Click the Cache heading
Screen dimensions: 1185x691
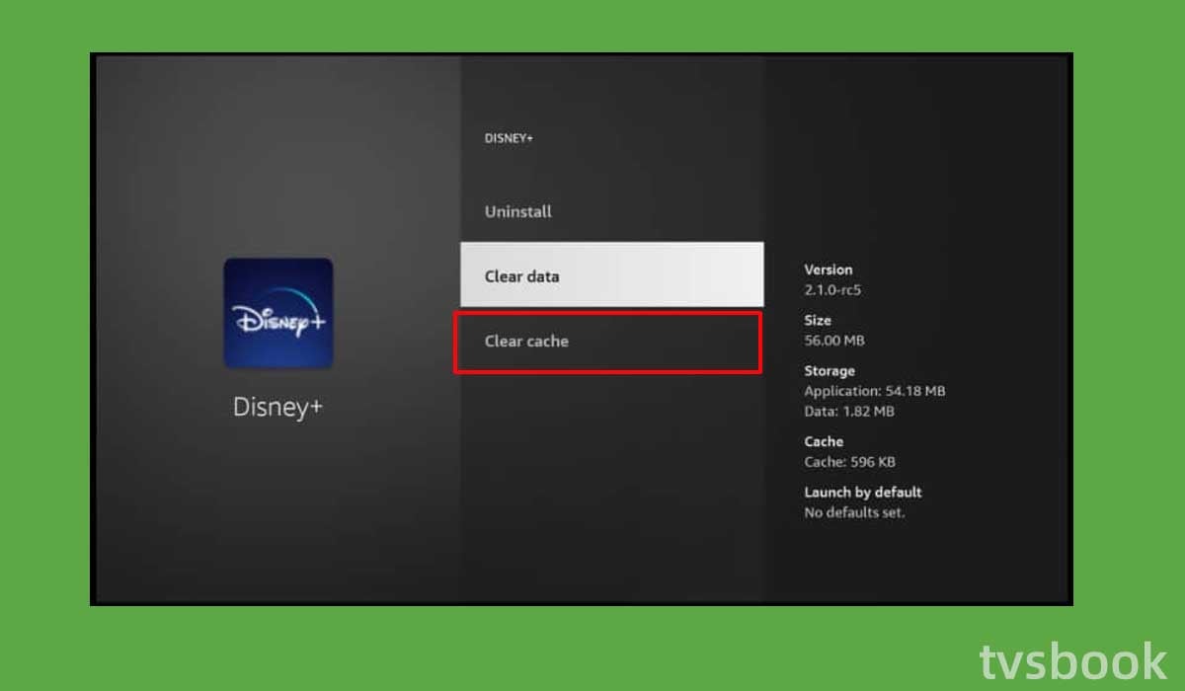[824, 441]
